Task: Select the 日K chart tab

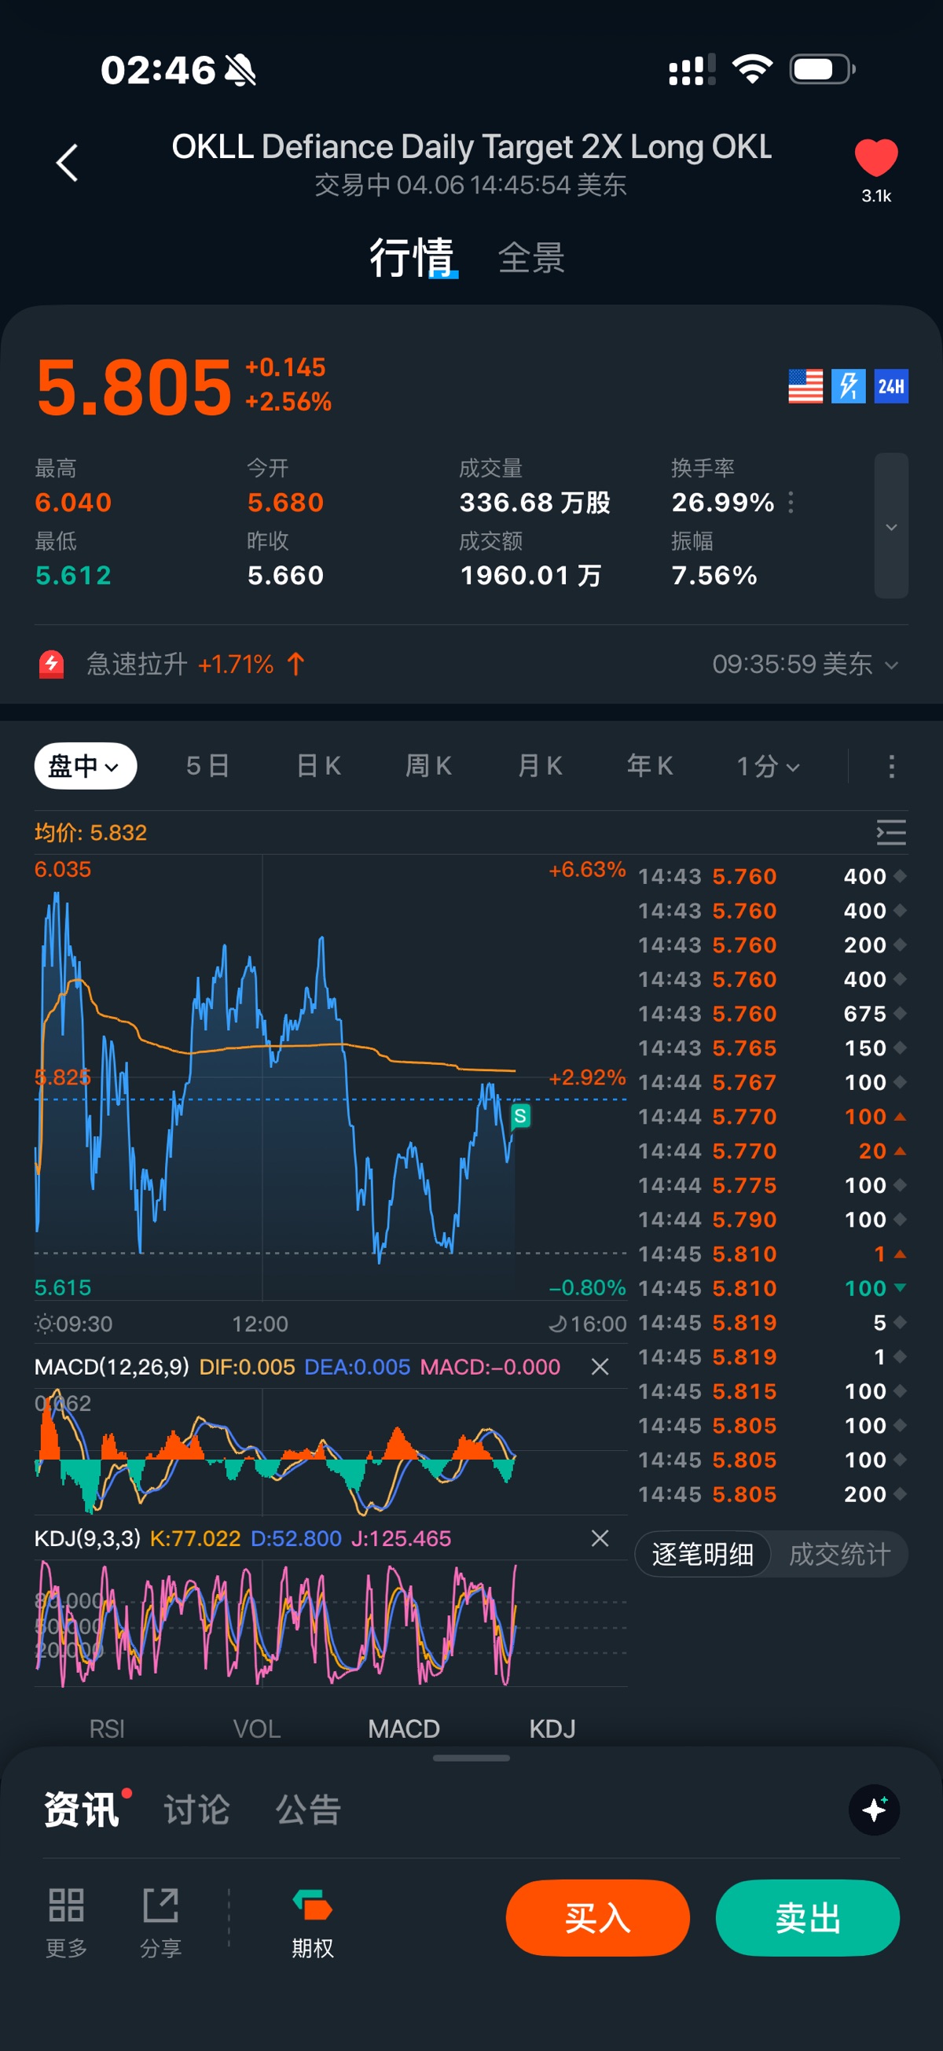Action: (318, 766)
